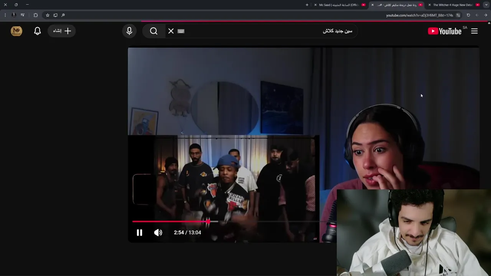The width and height of the screenshot is (491, 276).
Task: Open the browser three-dot menu
Action: (x=5, y=15)
